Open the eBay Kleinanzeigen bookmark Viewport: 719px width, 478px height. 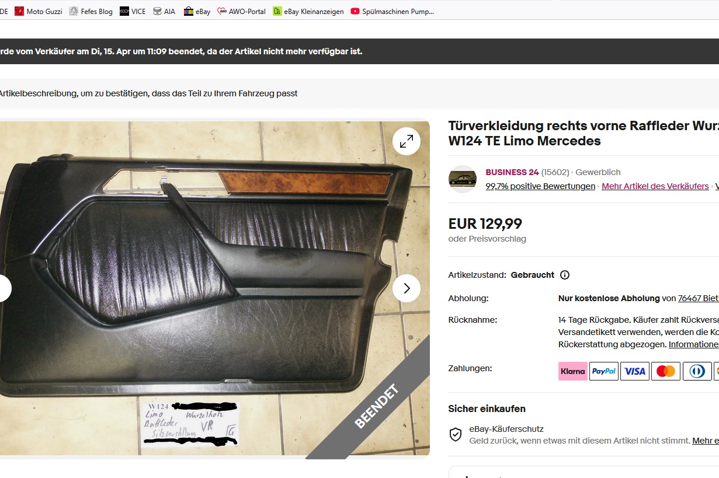[308, 11]
